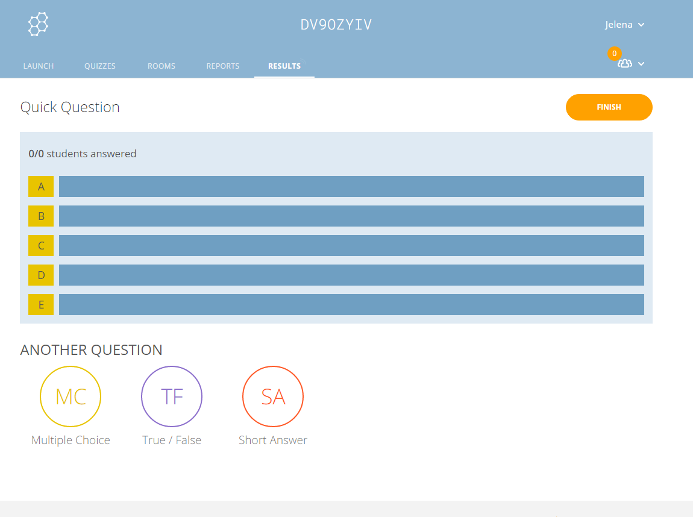Image resolution: width=693 pixels, height=517 pixels.
Task: Click the students group icon
Action: tap(625, 64)
